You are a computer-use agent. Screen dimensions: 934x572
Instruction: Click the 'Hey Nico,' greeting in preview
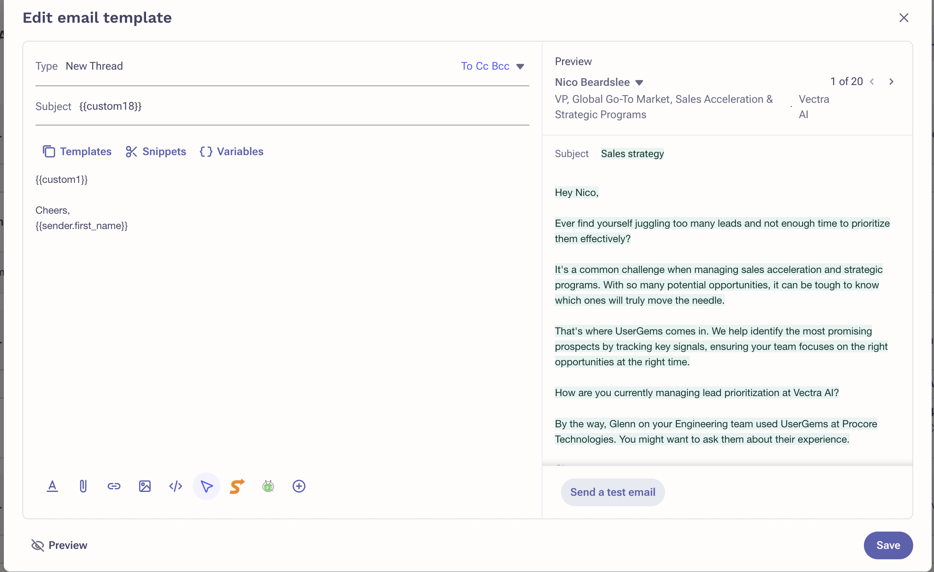[x=576, y=192]
